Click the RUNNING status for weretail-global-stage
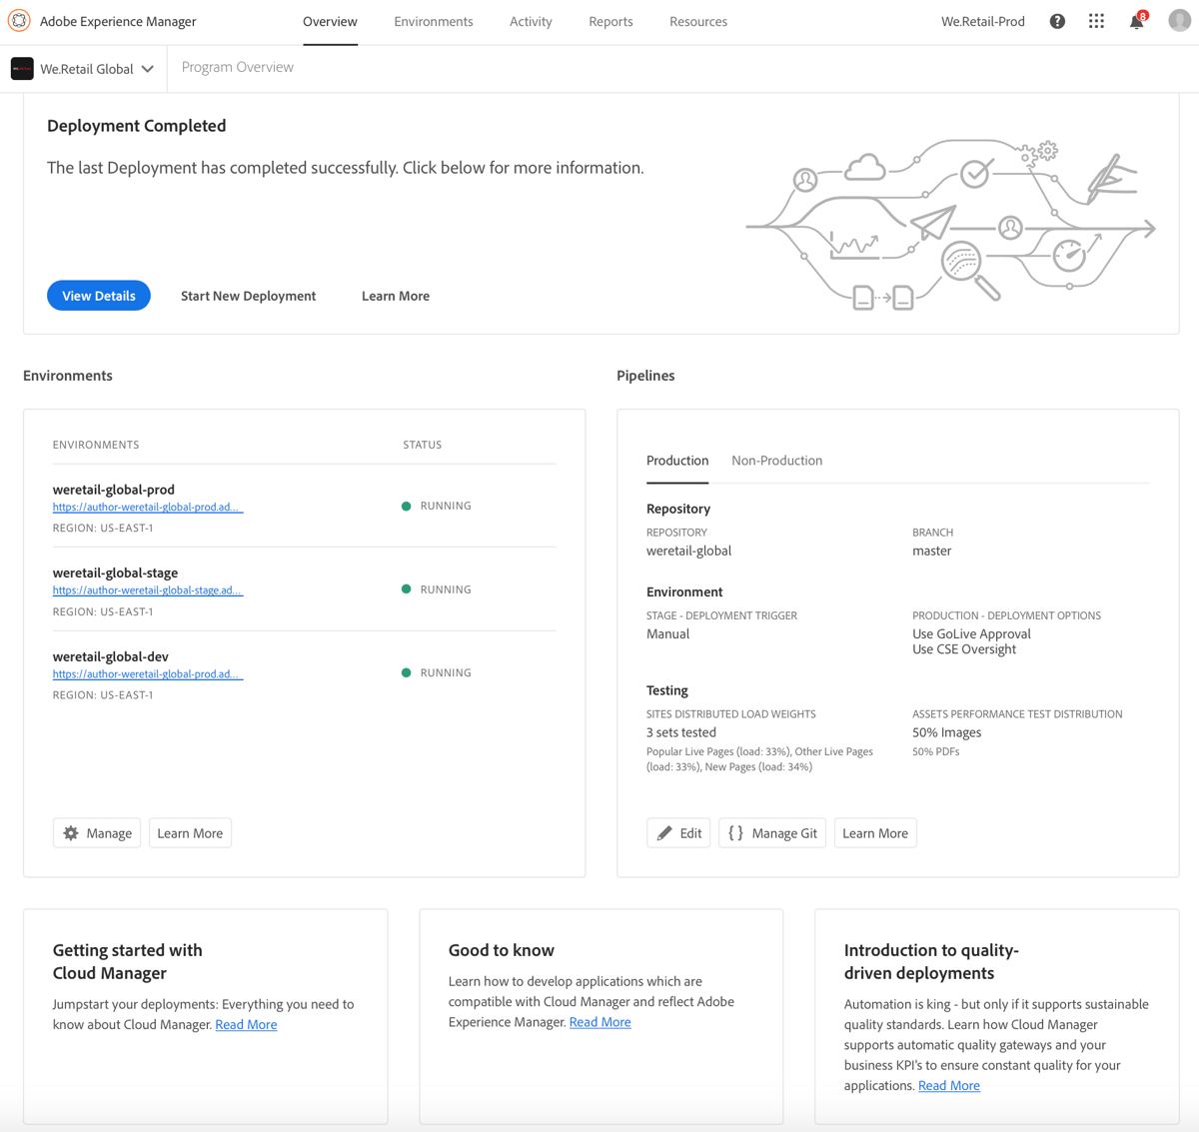This screenshot has width=1199, height=1132. [x=446, y=589]
